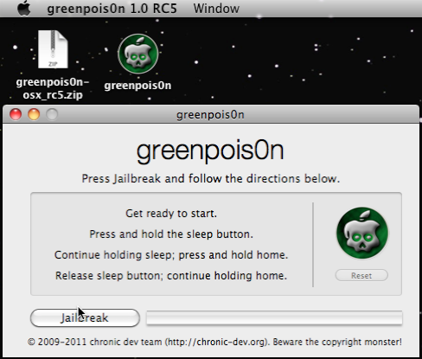Click the Reset button
Screen dimensions: 422x359
click(x=361, y=275)
